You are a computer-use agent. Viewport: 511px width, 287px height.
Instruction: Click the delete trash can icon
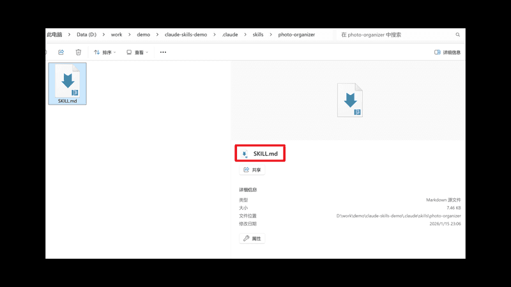79,52
